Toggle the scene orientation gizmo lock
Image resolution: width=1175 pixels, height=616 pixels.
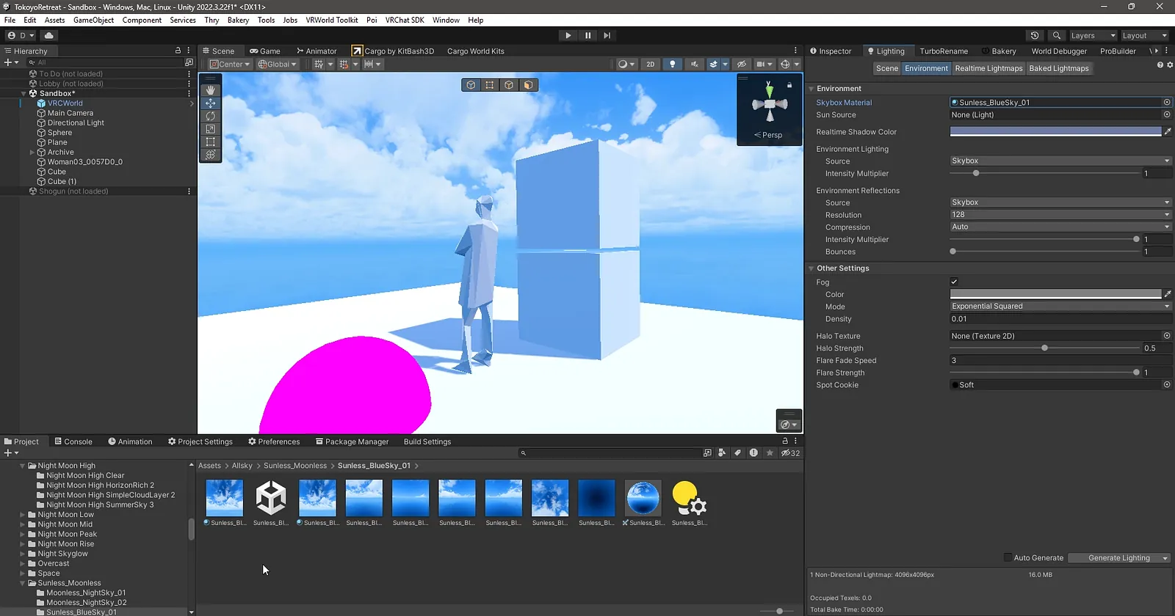(x=789, y=85)
